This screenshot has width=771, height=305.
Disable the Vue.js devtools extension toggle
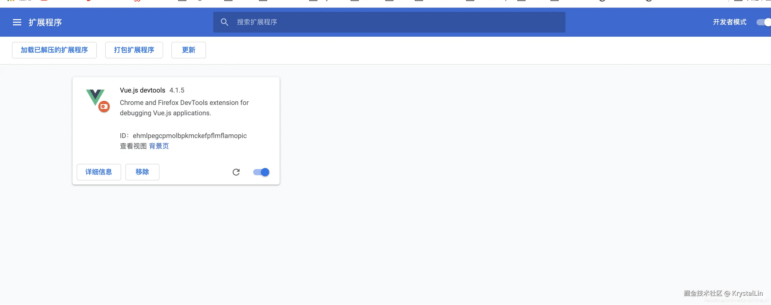261,172
